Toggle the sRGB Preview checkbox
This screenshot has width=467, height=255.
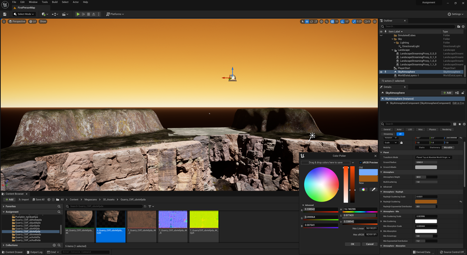(x=360, y=163)
